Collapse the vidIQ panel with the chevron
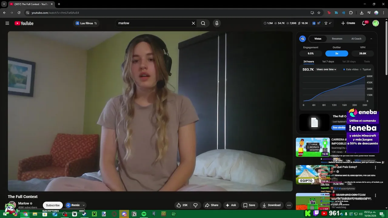The height and width of the screenshot is (218, 388). coord(371,39)
